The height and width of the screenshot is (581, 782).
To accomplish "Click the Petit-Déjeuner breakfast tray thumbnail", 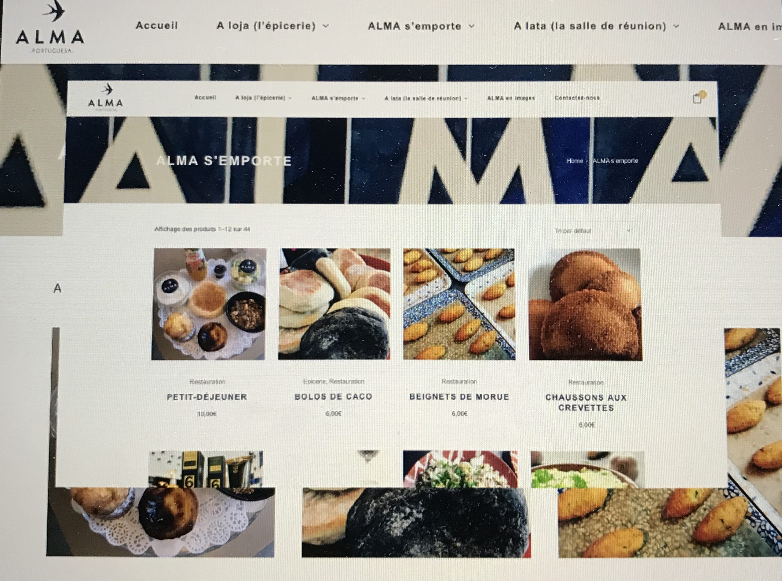I will pos(208,304).
